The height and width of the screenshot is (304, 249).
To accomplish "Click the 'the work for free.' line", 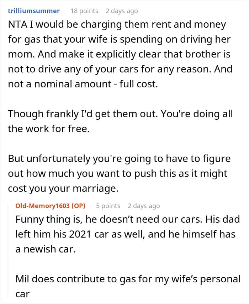I will [x=48, y=129].
